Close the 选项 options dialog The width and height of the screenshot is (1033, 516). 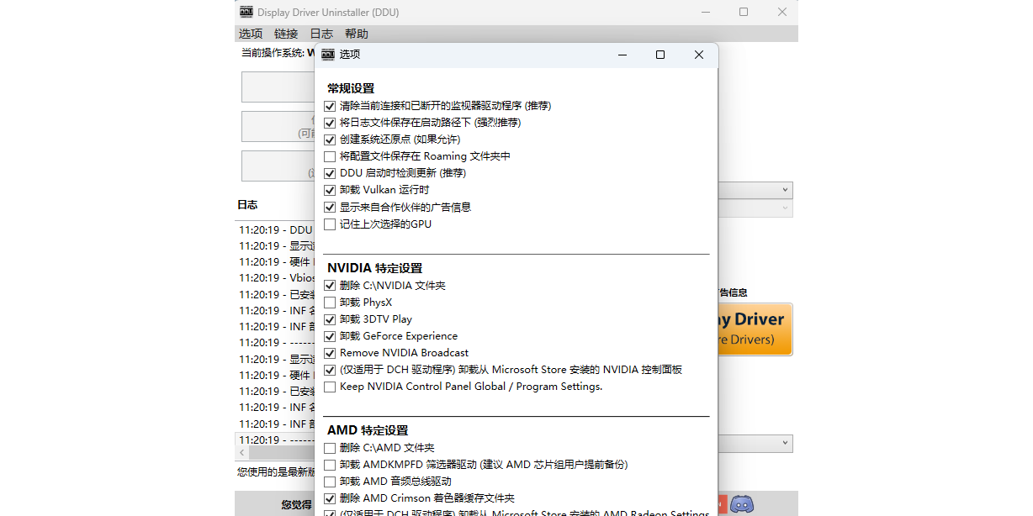click(699, 55)
